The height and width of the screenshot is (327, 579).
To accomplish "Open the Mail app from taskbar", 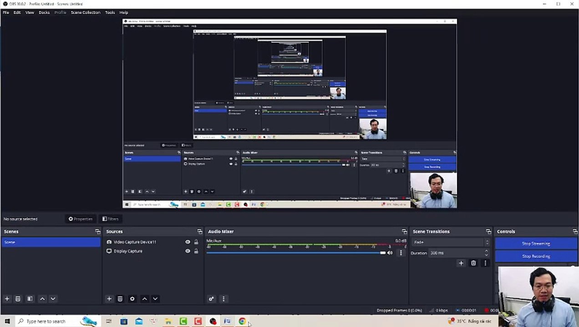I will (x=139, y=321).
